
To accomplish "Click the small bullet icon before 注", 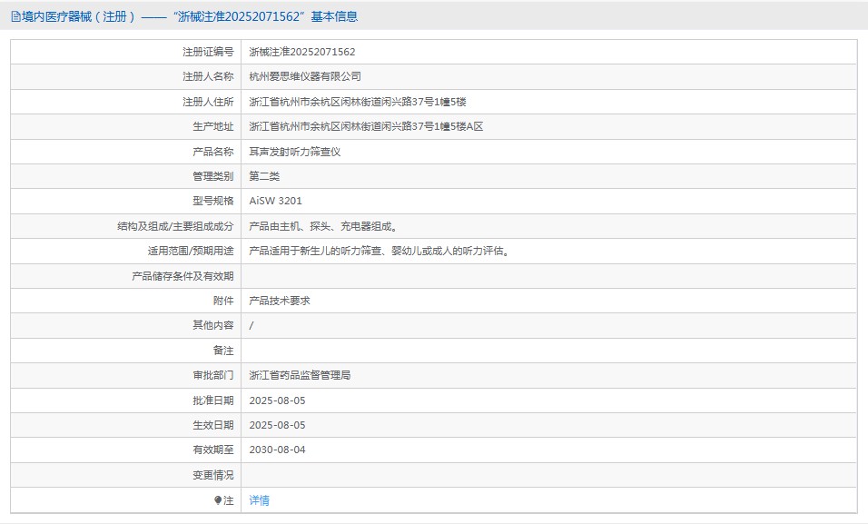I will [218, 500].
